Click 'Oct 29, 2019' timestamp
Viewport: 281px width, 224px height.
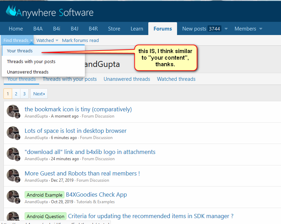point(62,202)
